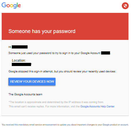Click 'The Google Accounts team' signature

coord(25,94)
